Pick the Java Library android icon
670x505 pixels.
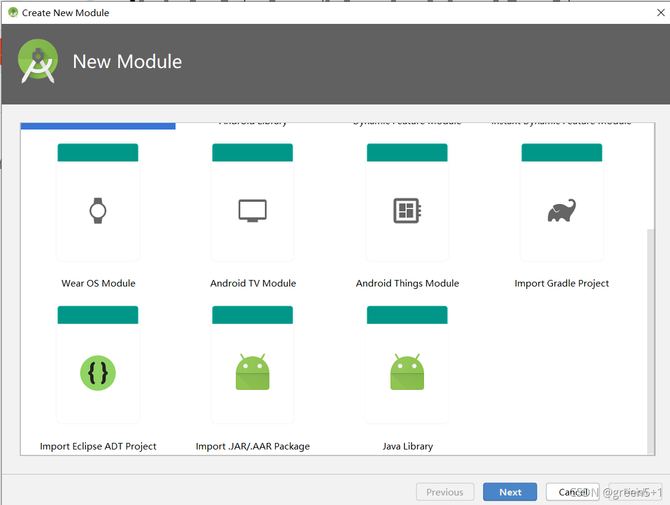[x=407, y=372]
